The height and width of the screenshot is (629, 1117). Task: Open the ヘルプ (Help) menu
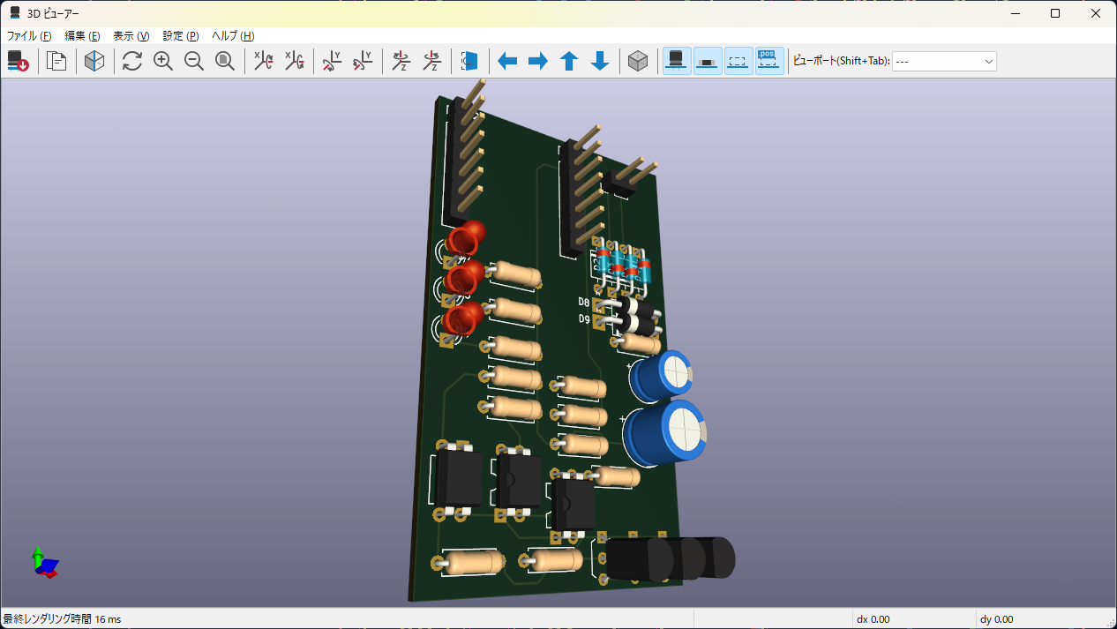pos(233,36)
